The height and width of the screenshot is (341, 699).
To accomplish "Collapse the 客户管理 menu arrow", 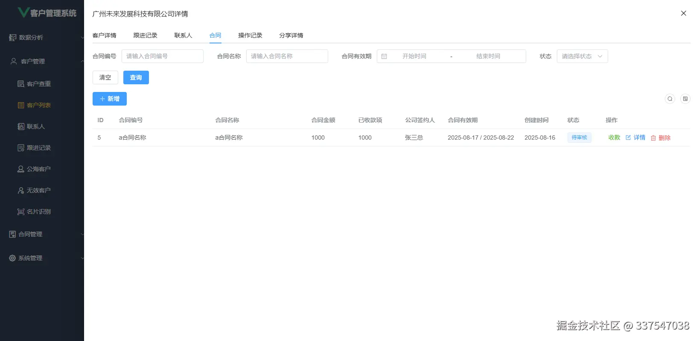I will pyautogui.click(x=82, y=61).
